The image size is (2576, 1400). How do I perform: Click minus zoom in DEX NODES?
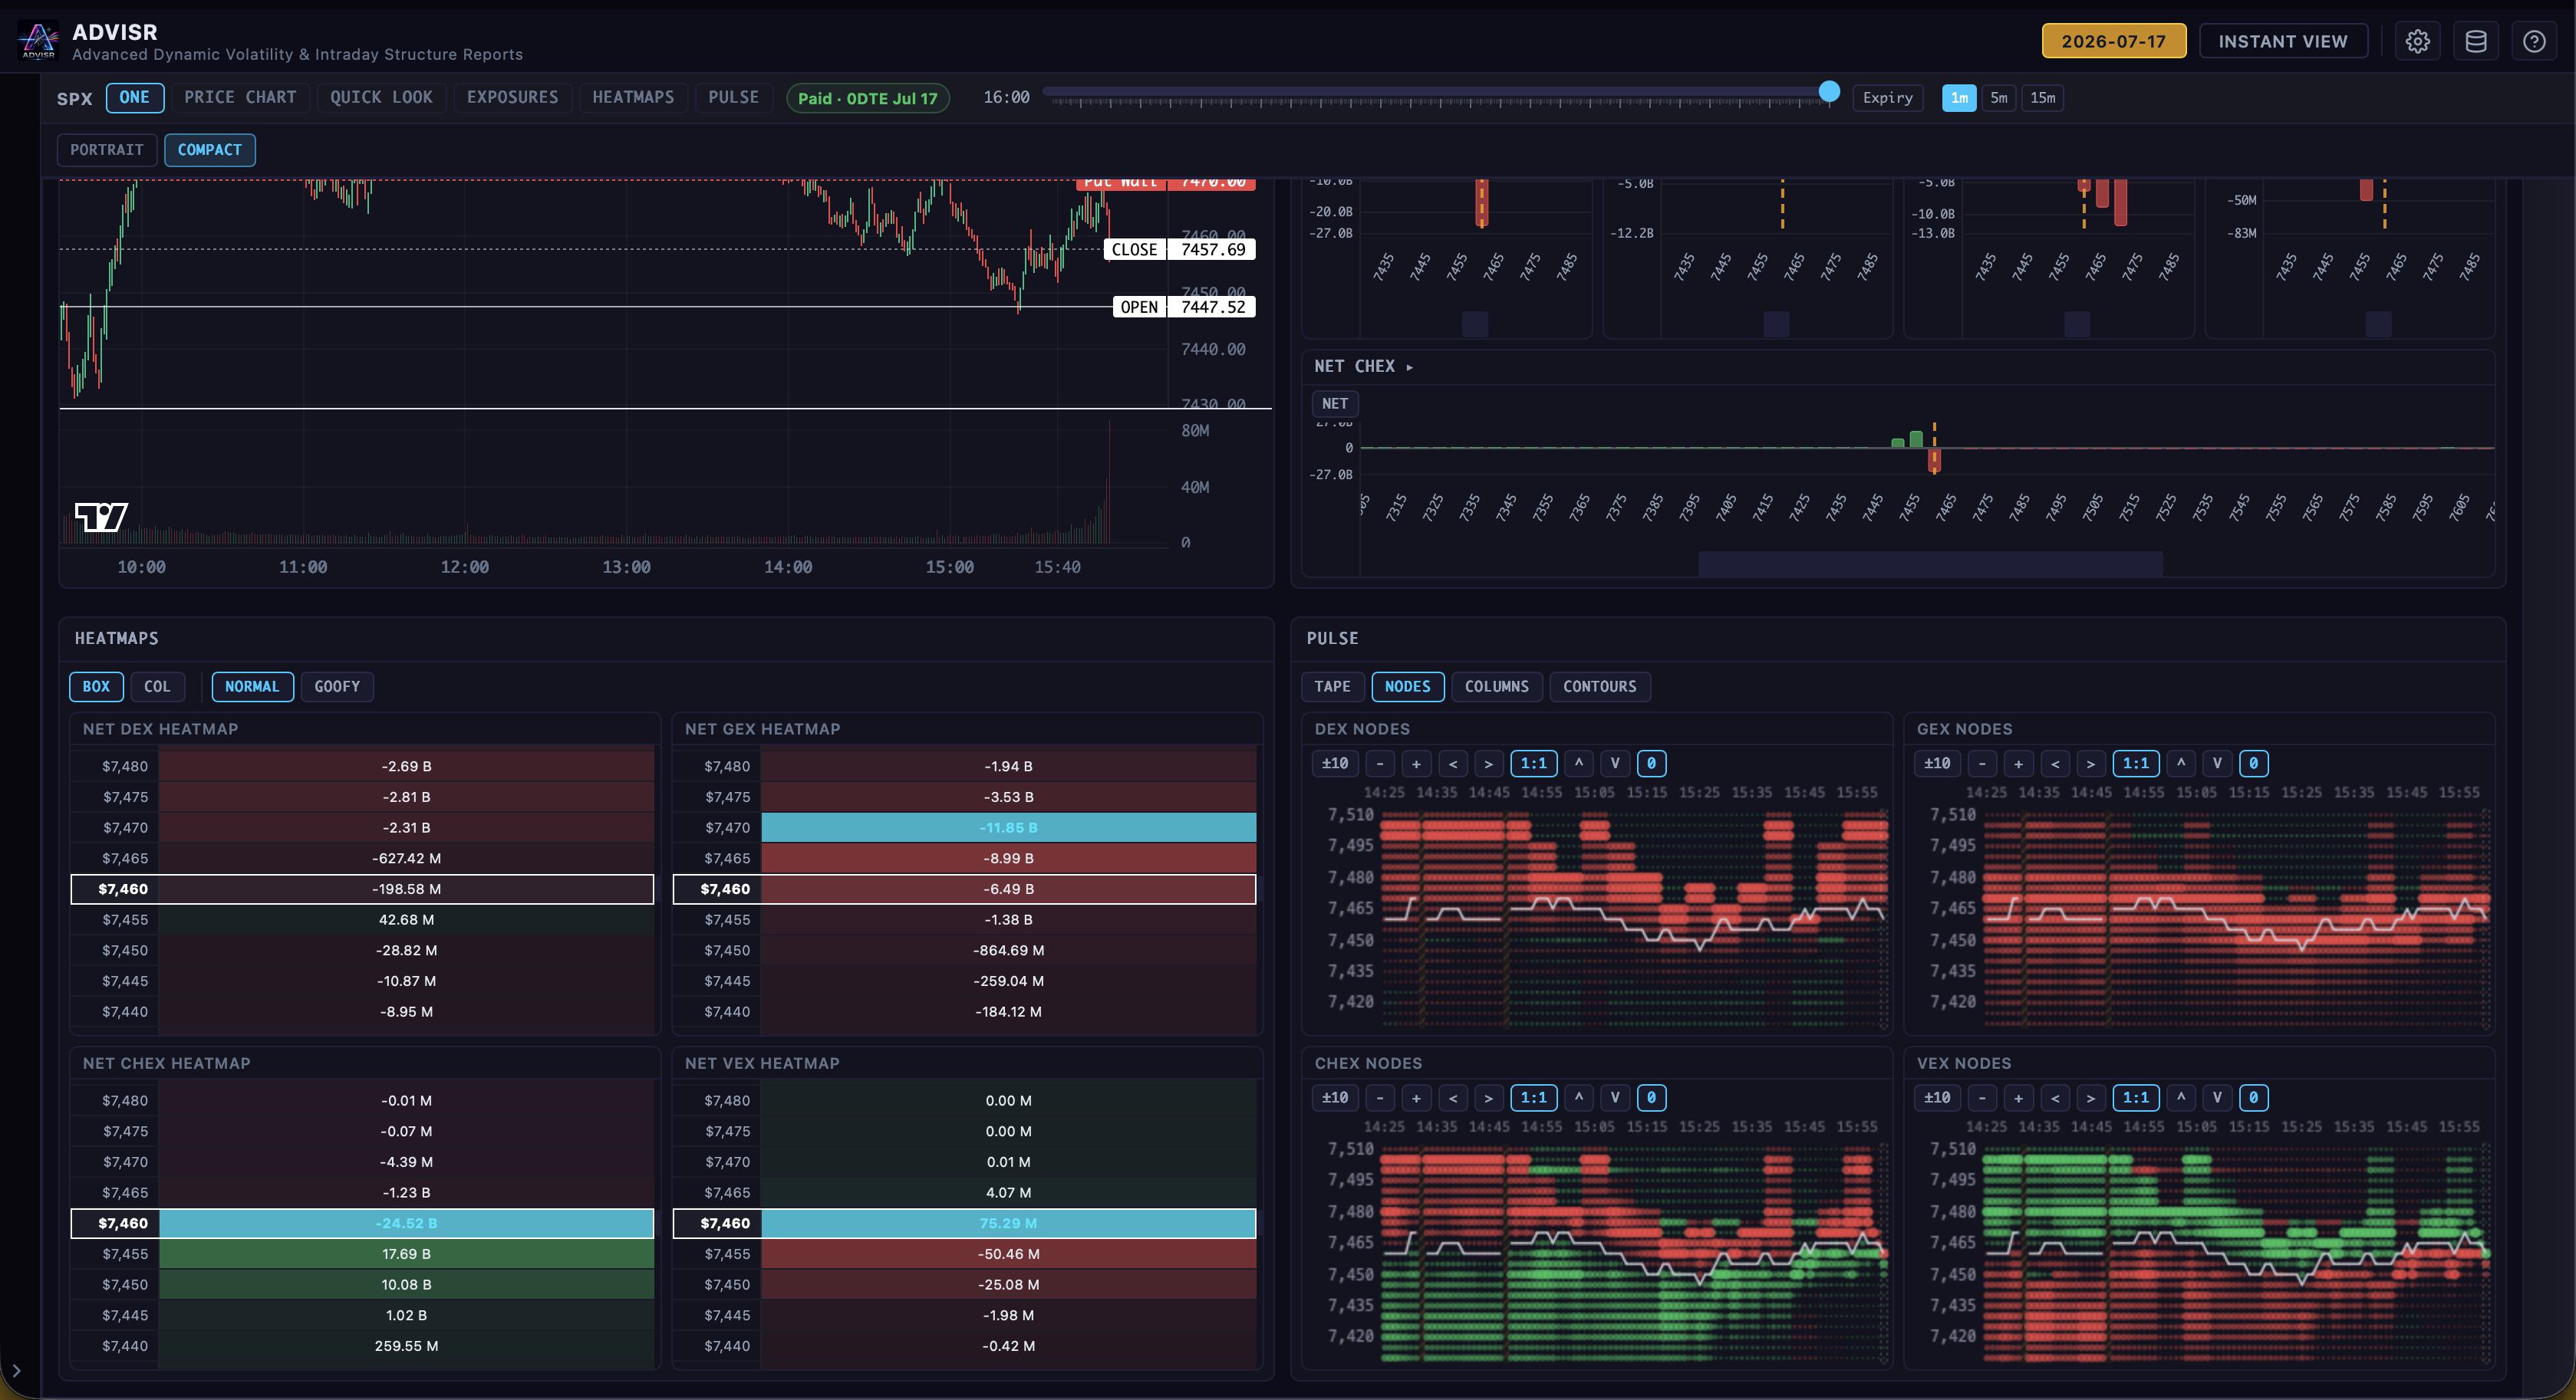coord(1380,764)
